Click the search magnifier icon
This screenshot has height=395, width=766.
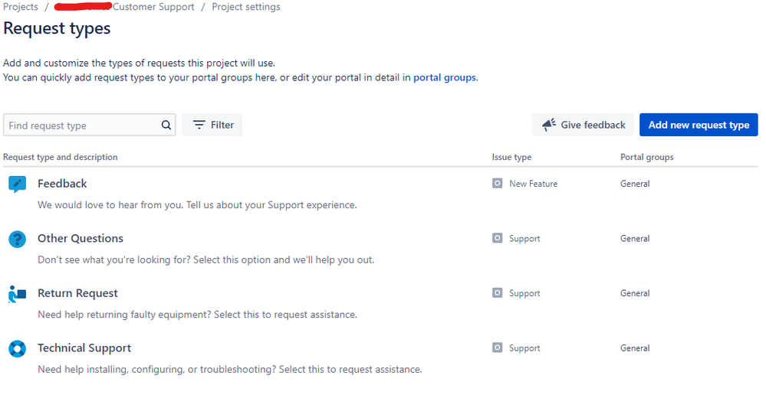(x=166, y=126)
